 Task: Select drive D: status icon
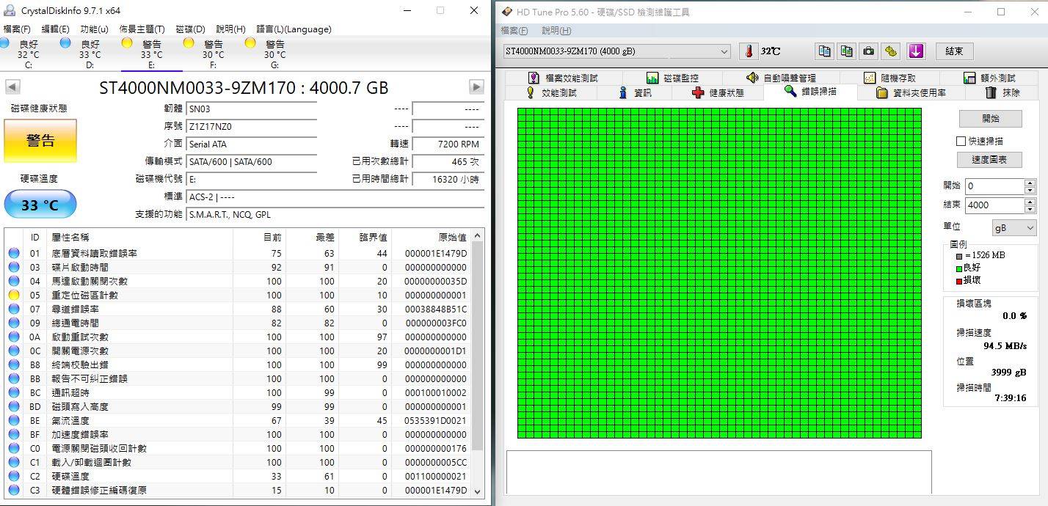[x=66, y=43]
